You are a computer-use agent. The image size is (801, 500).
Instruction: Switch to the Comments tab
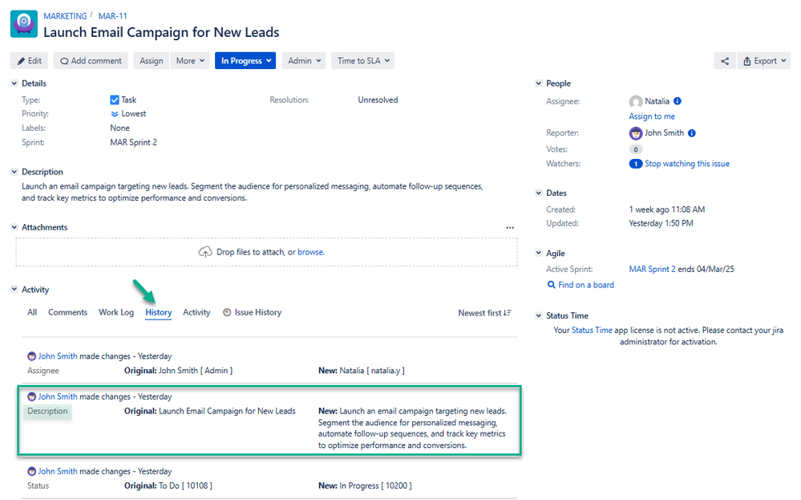tap(67, 312)
